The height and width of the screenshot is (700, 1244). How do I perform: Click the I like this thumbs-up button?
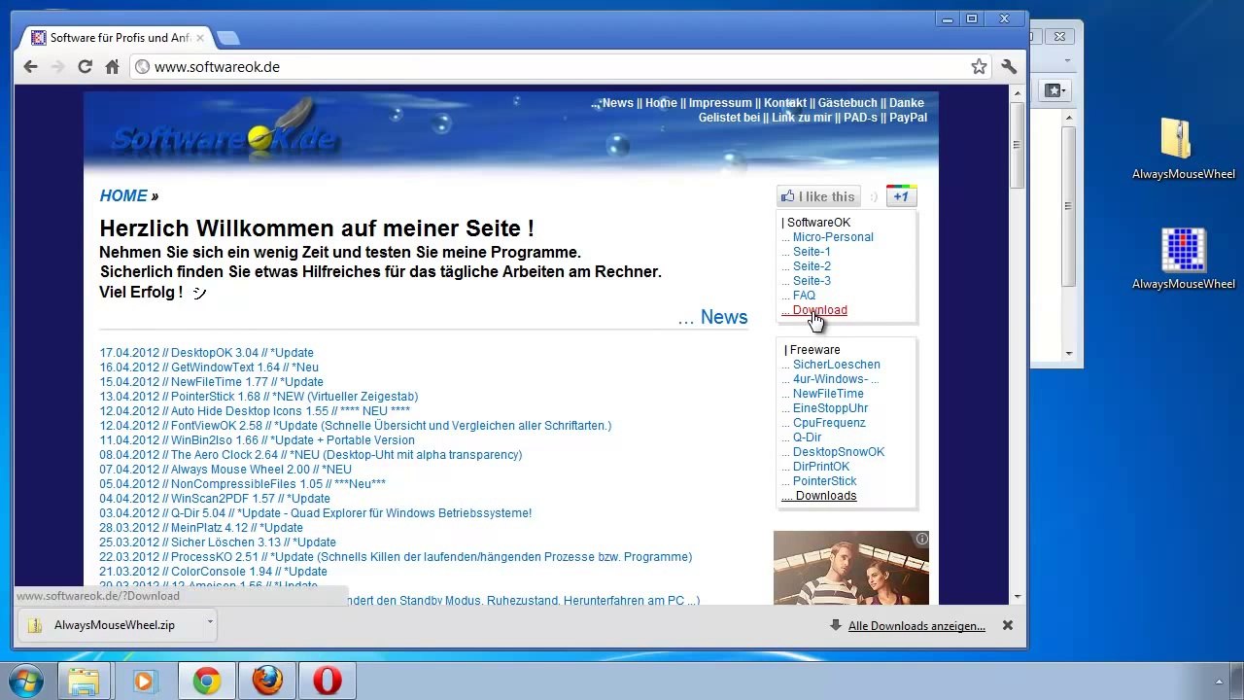pyautogui.click(x=818, y=196)
